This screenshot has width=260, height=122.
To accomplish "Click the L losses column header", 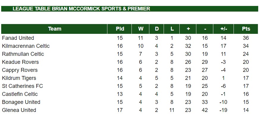I will [x=172, y=29].
